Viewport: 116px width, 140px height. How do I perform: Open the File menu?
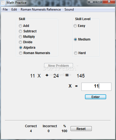click(x=5, y=10)
